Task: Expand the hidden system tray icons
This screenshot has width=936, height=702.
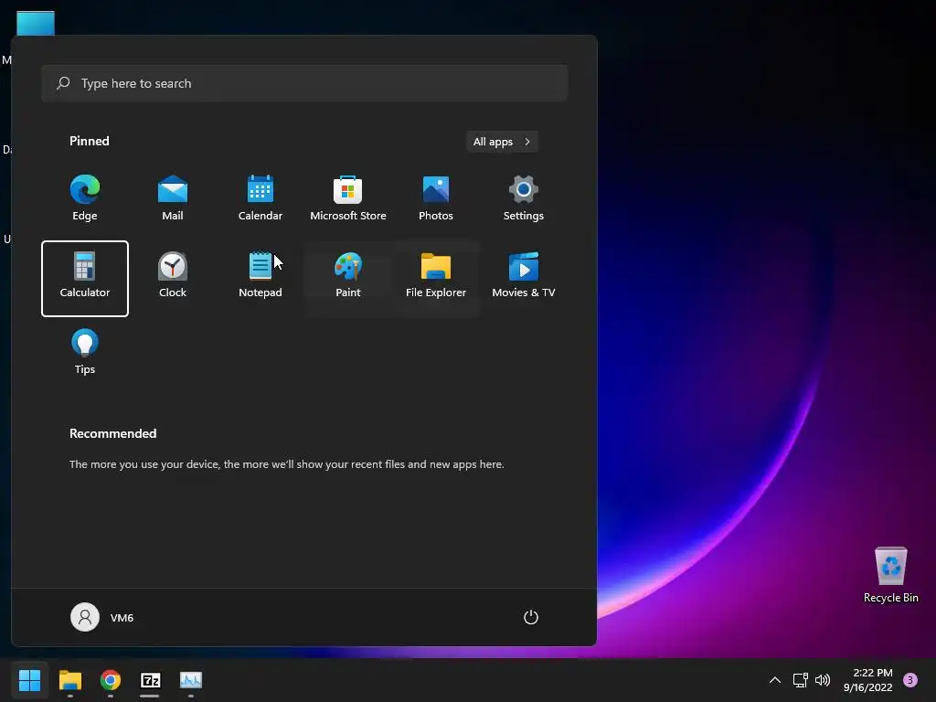Action: [x=775, y=680]
